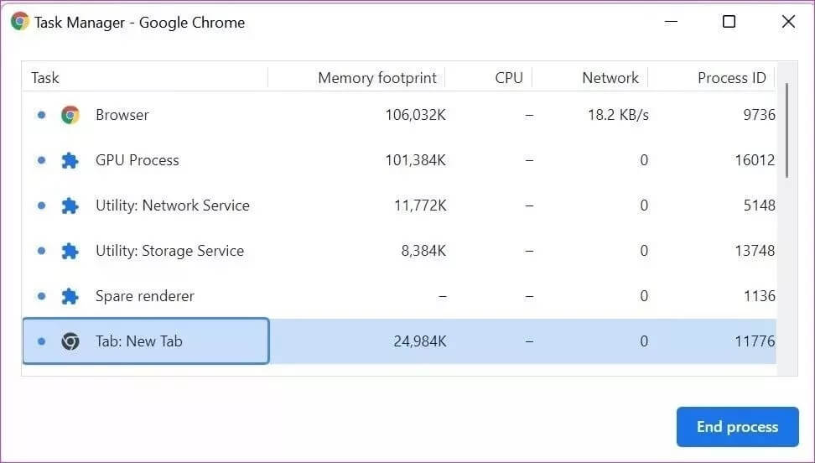Click the puzzle icon beside Spare renderer
The image size is (815, 463).
(70, 296)
